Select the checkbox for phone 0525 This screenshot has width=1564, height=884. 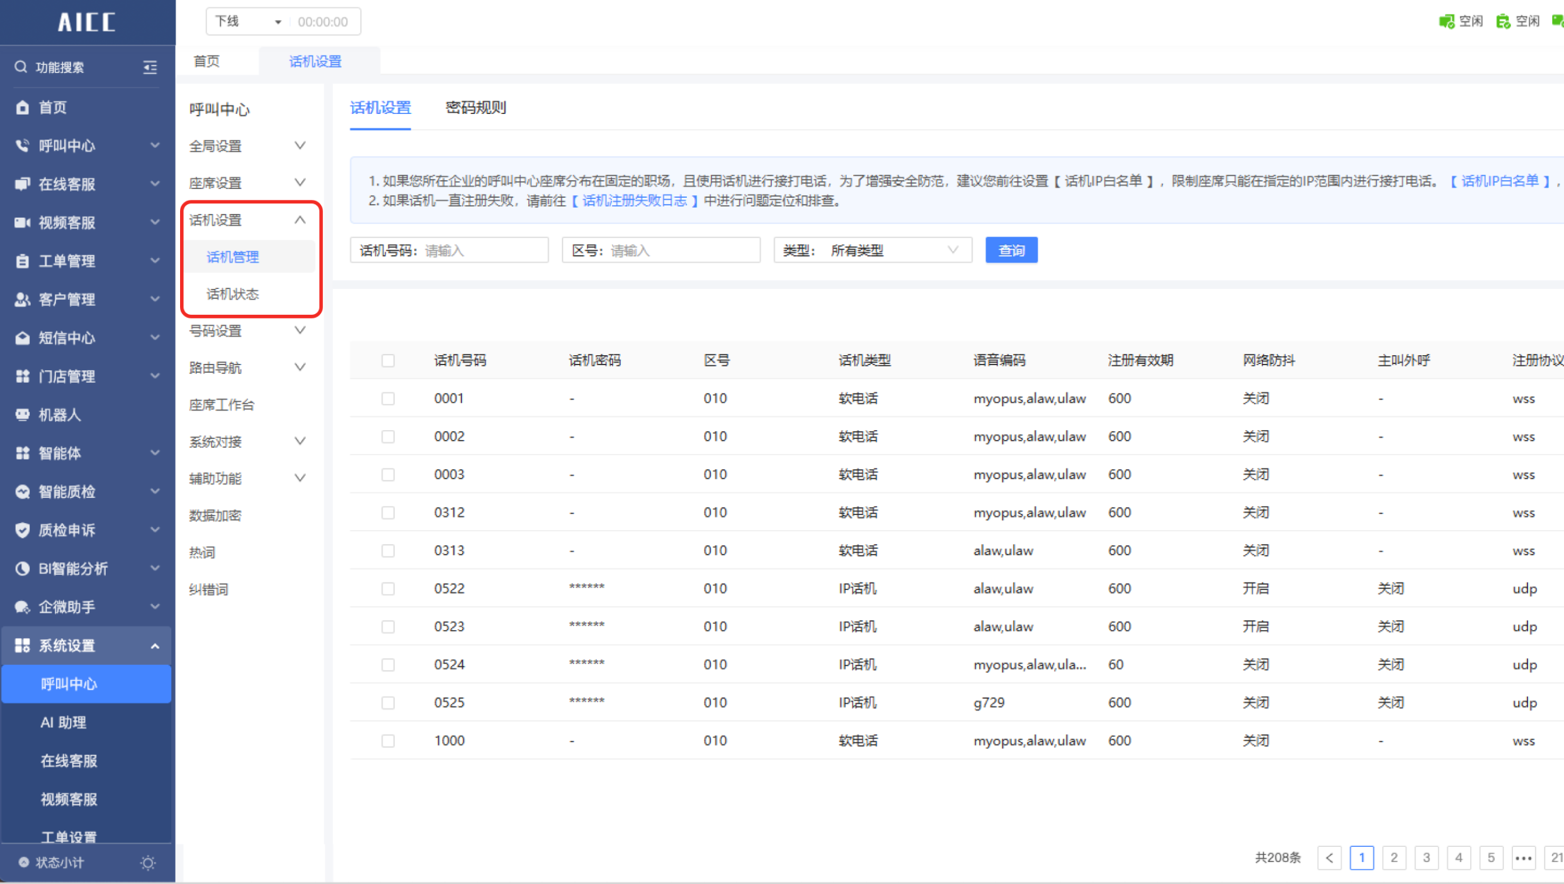coord(388,703)
